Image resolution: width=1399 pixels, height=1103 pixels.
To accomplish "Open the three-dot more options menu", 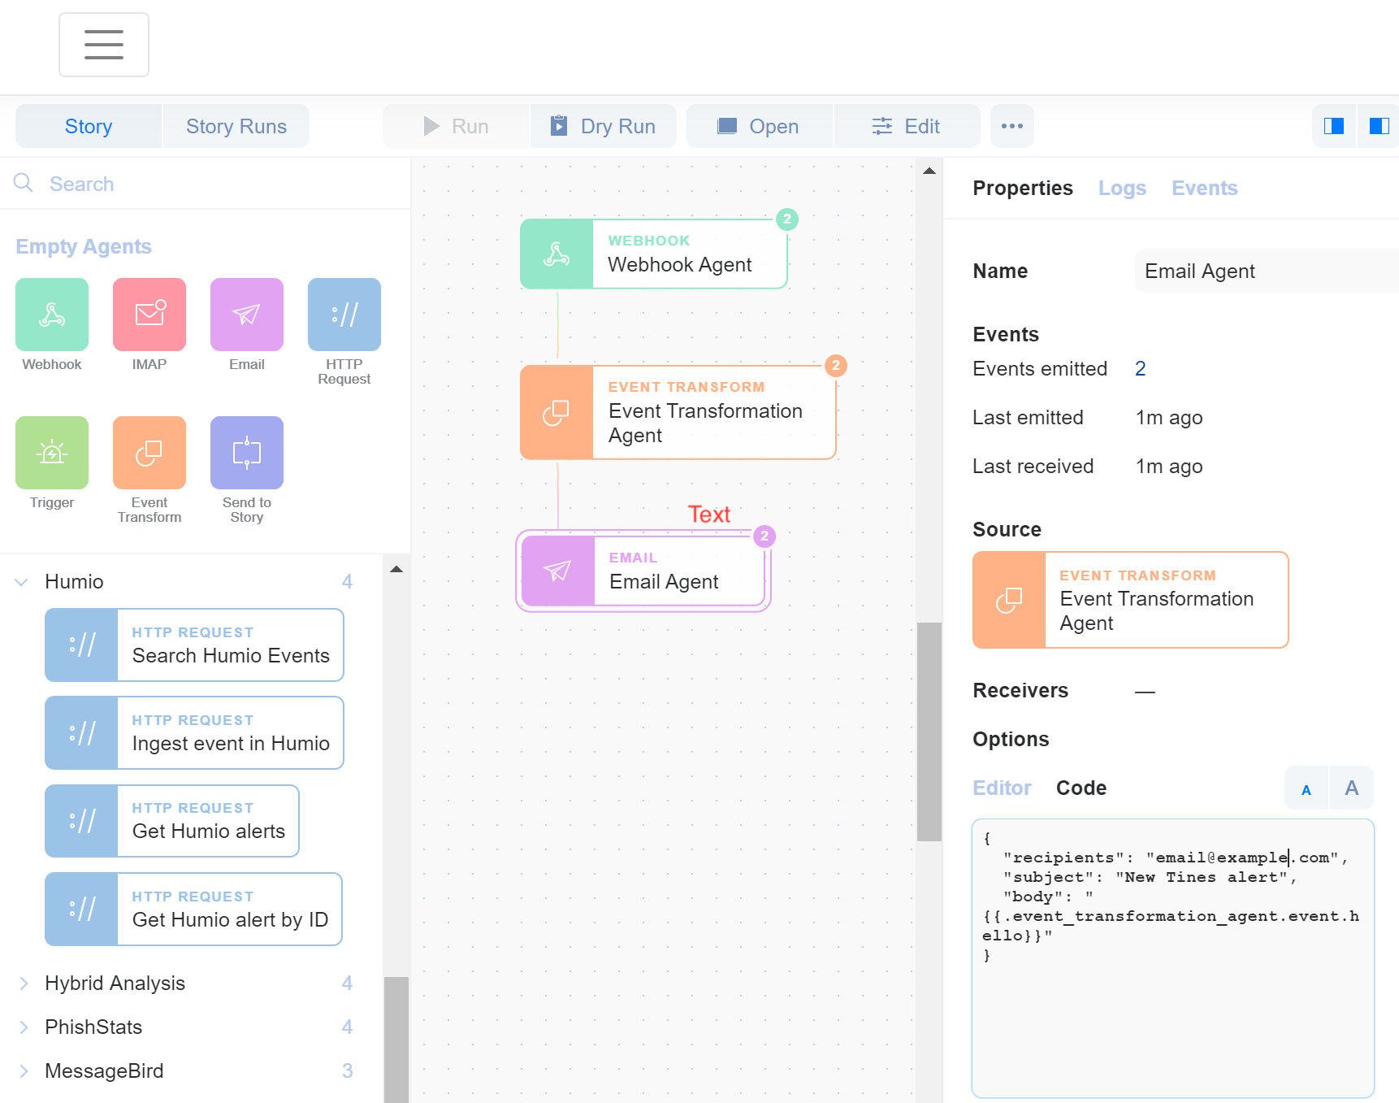I will 1012,126.
